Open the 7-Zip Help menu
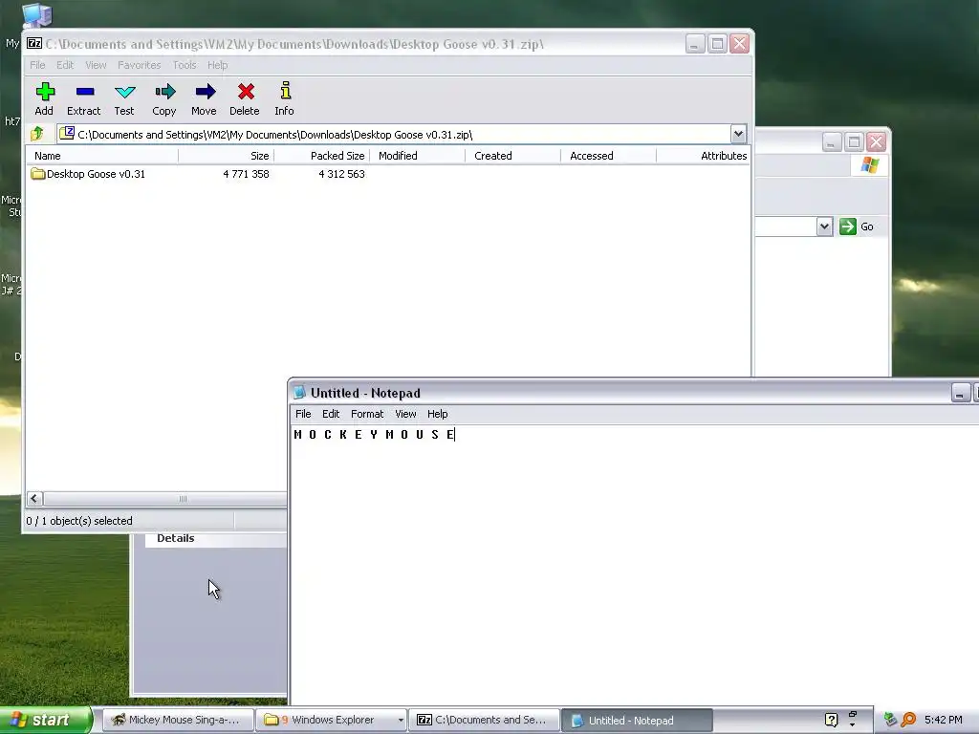 coord(217,65)
